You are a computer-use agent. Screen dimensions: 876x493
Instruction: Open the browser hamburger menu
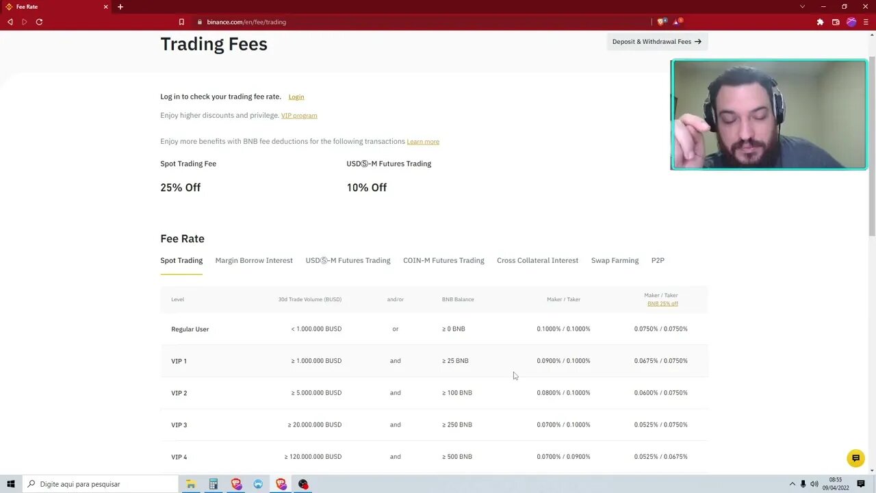click(x=866, y=22)
